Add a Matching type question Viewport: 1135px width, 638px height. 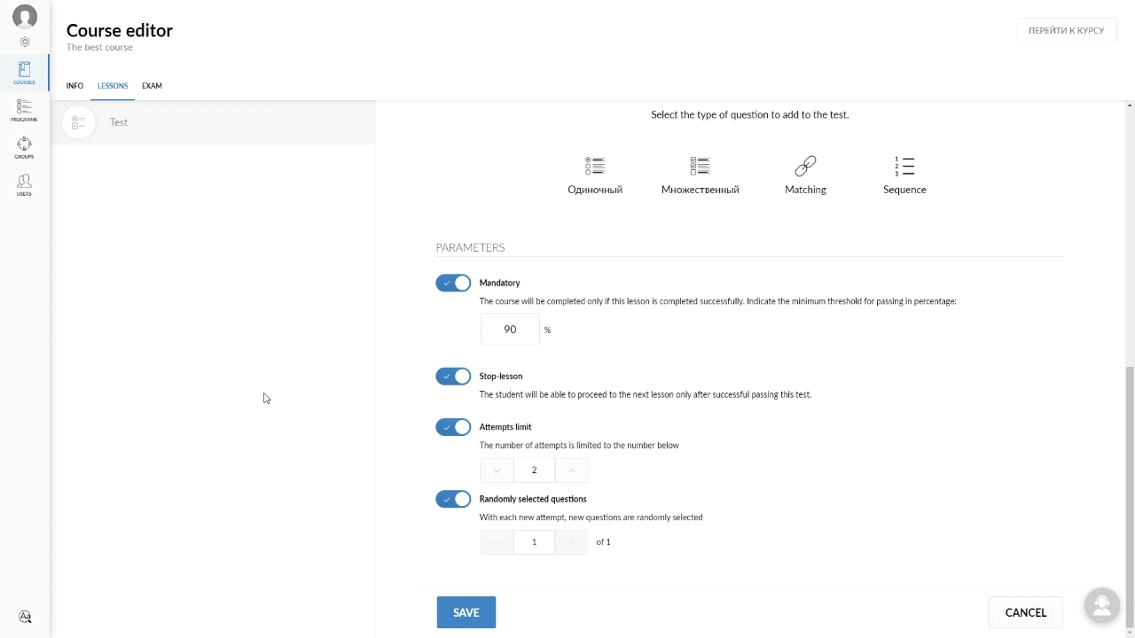(805, 175)
